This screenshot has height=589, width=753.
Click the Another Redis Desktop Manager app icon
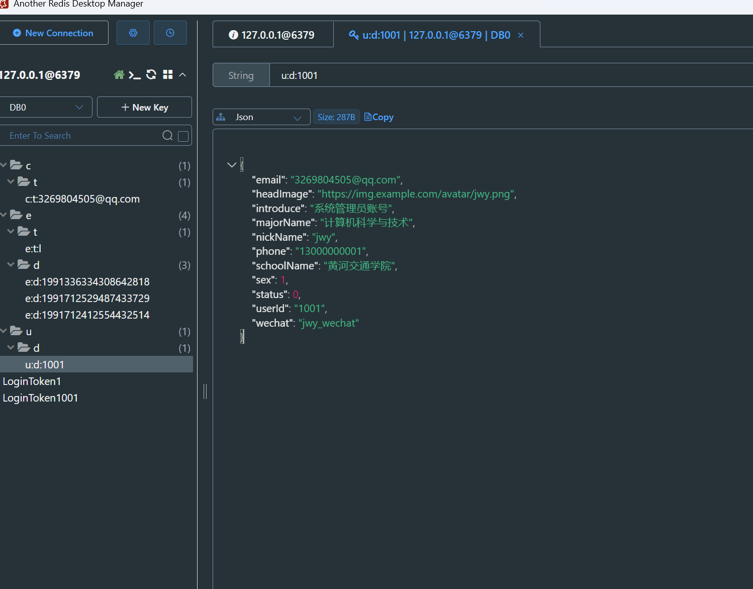pyautogui.click(x=4, y=4)
